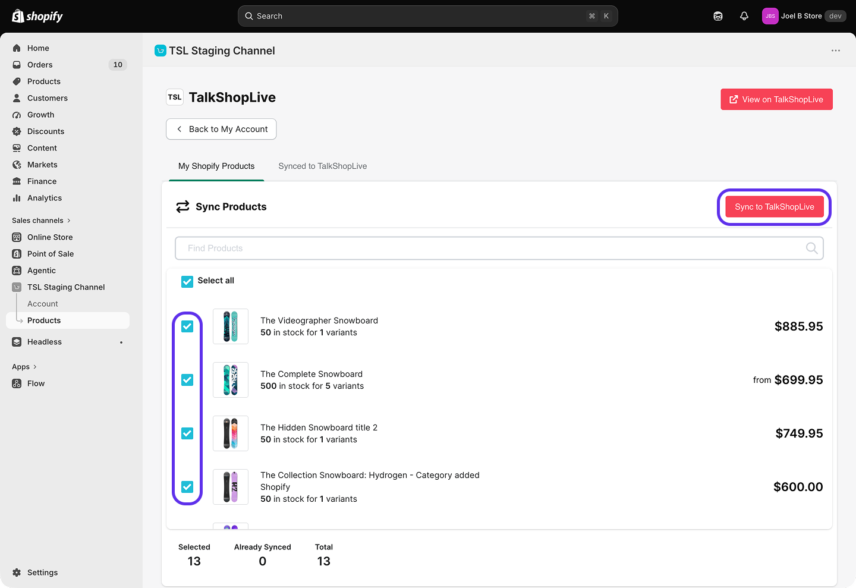Click the Find Products input field
The image size is (856, 588).
click(x=499, y=248)
